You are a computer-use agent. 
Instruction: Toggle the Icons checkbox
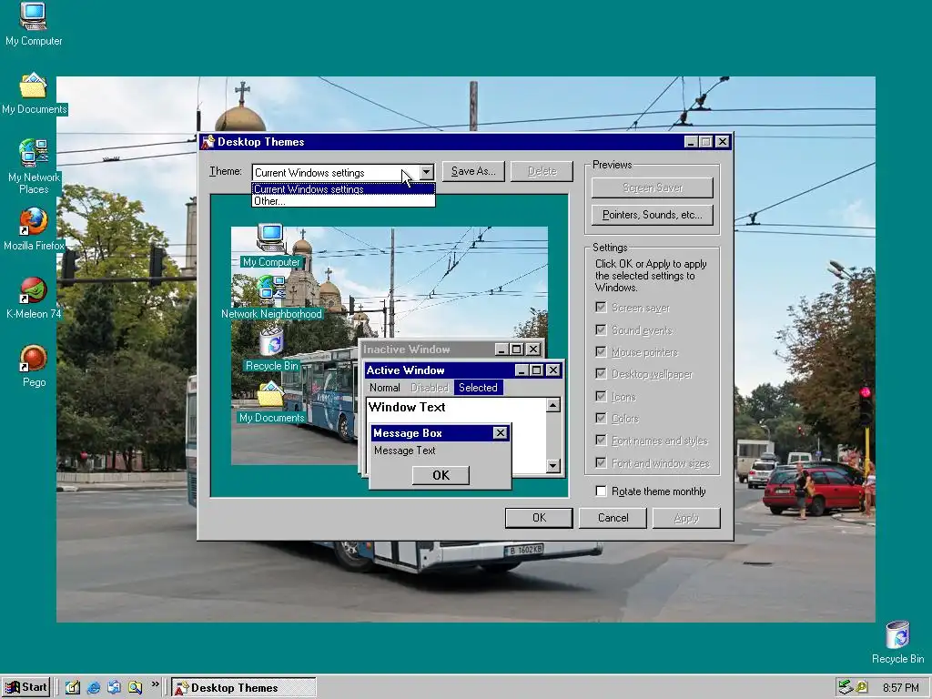coord(601,397)
